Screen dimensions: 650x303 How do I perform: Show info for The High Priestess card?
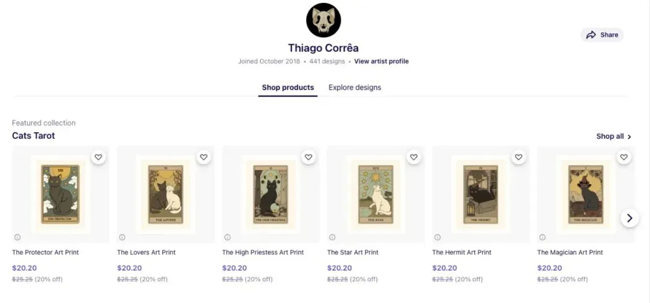[x=227, y=237]
